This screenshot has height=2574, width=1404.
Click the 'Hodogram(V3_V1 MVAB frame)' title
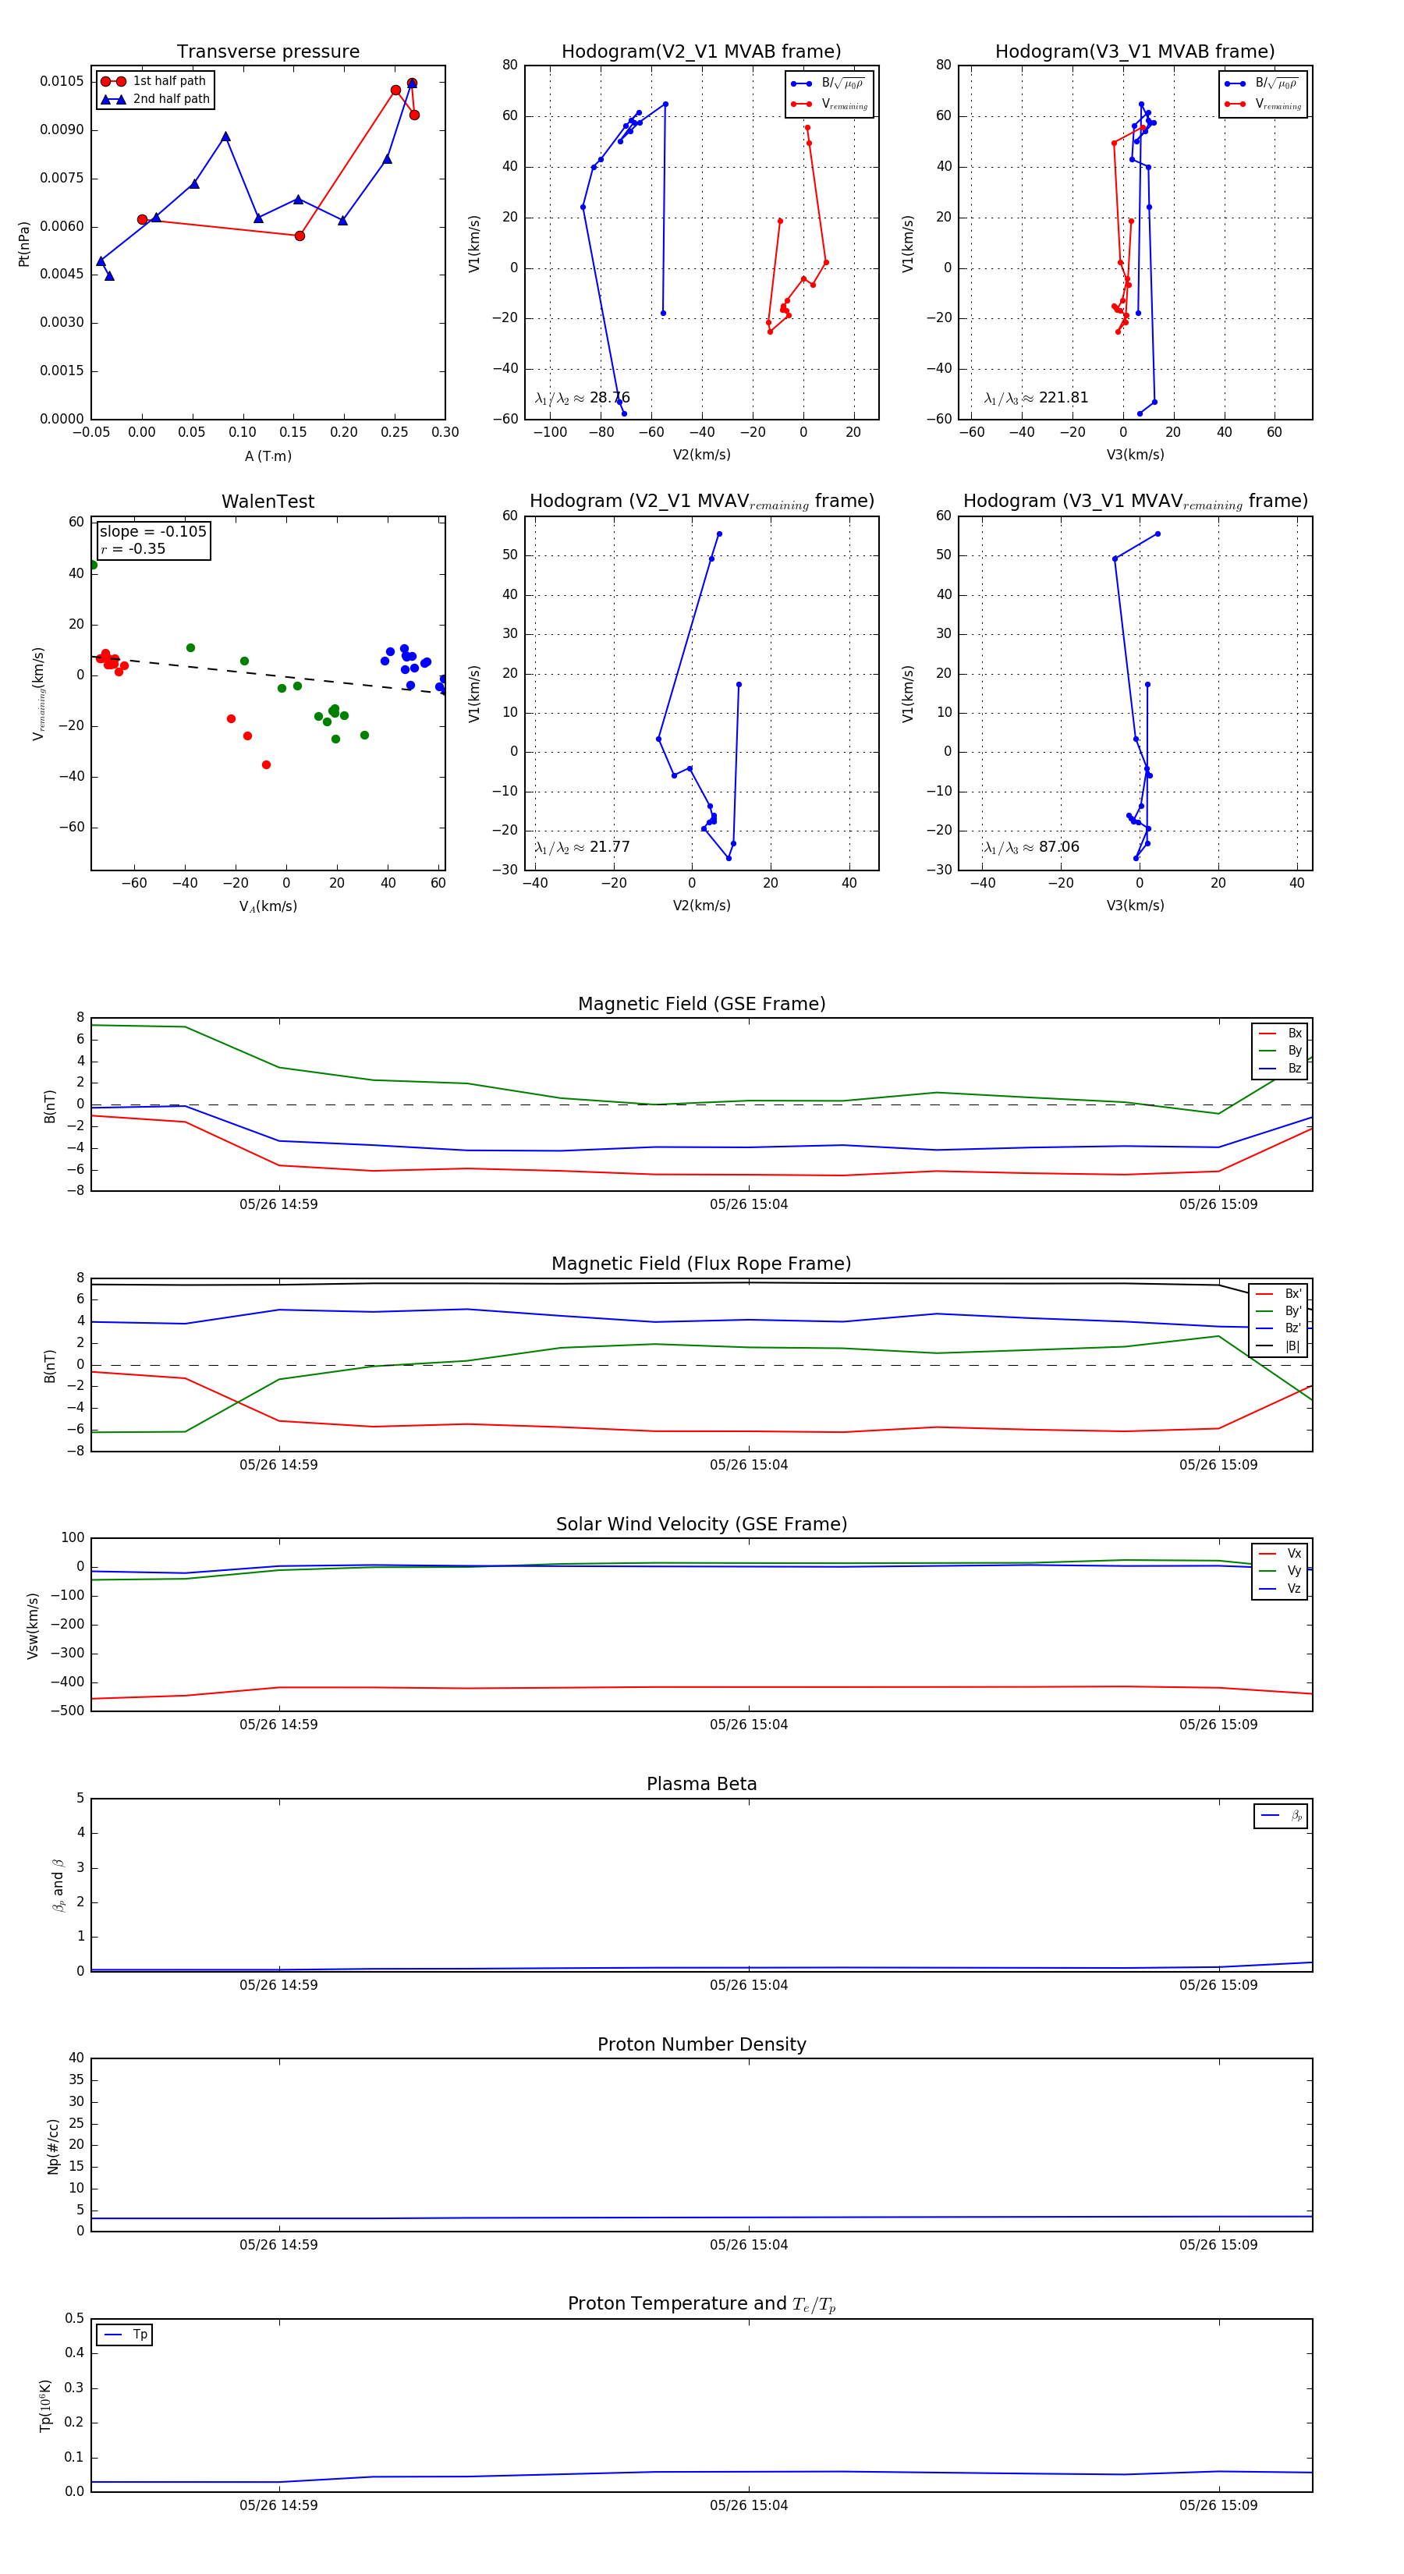[1134, 52]
